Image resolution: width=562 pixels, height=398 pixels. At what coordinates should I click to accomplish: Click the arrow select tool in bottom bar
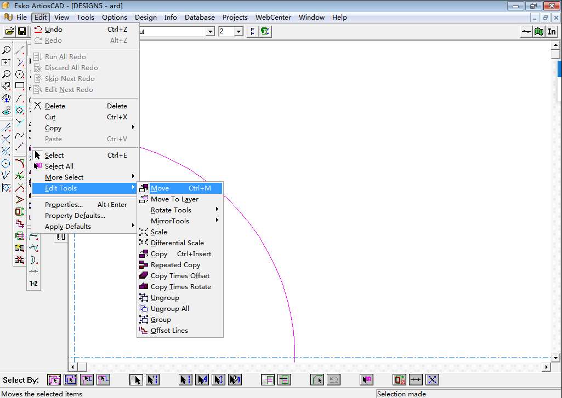click(x=137, y=379)
